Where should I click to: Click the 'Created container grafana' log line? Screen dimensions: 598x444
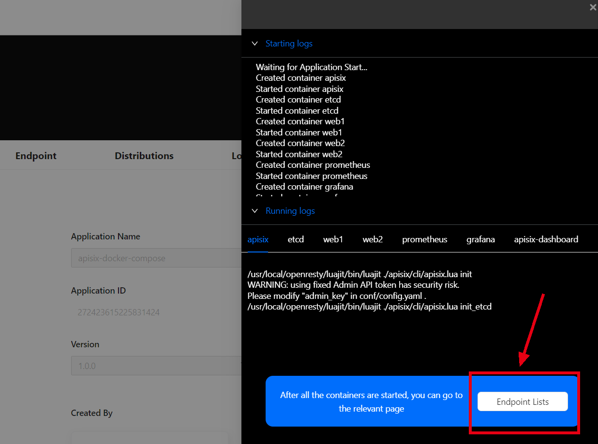point(304,187)
